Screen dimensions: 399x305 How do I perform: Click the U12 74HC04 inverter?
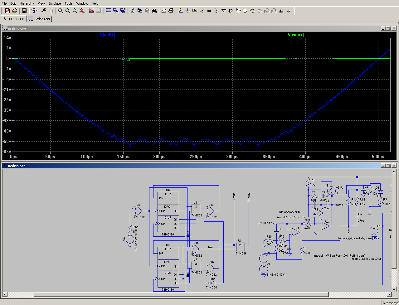pyautogui.click(x=212, y=283)
